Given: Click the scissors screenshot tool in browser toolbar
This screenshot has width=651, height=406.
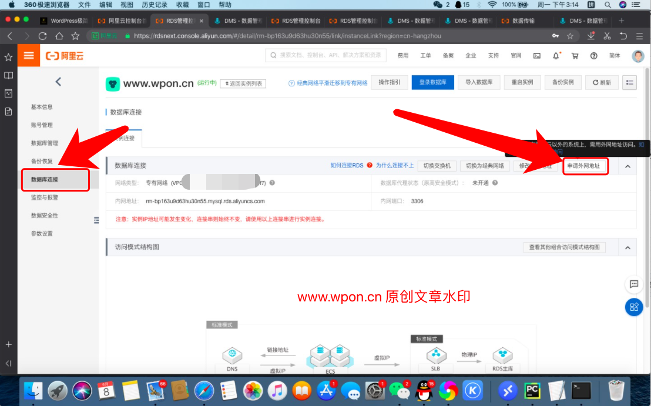Looking at the screenshot, I should point(607,36).
